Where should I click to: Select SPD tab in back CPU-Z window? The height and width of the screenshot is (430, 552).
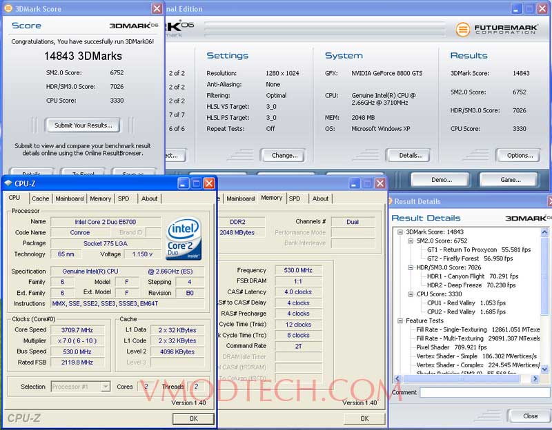click(x=295, y=198)
